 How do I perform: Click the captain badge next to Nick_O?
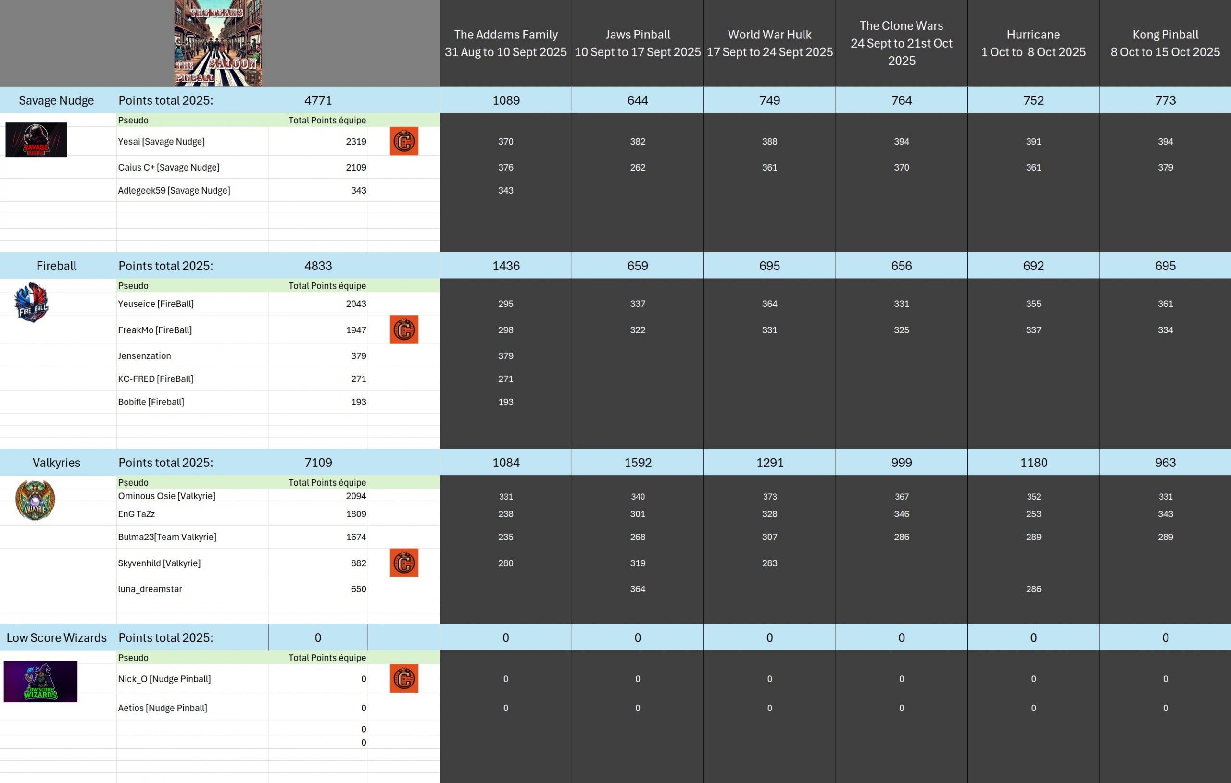(x=404, y=678)
